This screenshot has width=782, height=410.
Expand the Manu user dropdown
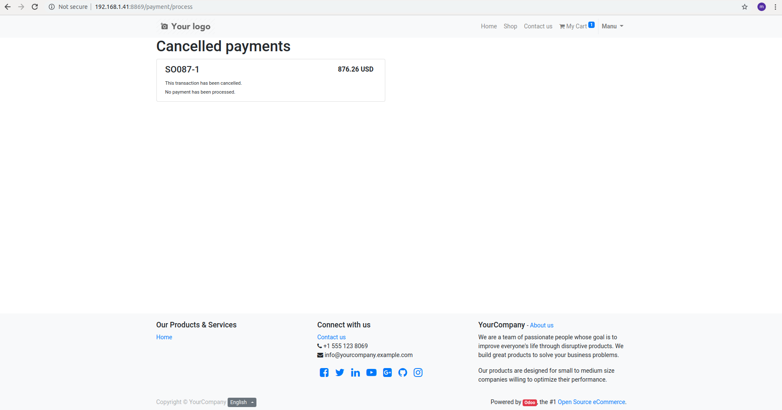pyautogui.click(x=612, y=26)
